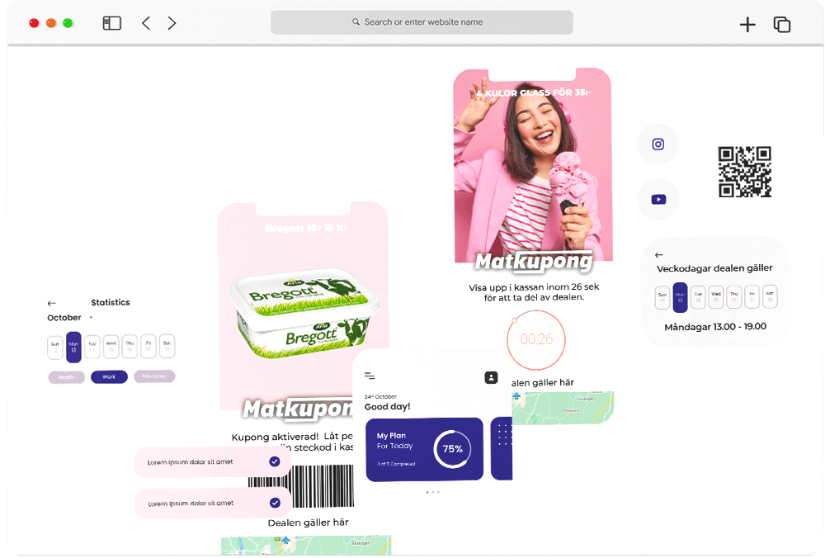Open the profile icon on Good day card

pyautogui.click(x=491, y=377)
